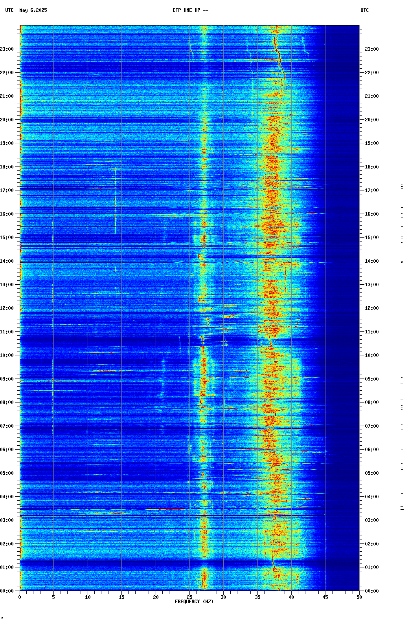Image resolution: width=419 pixels, height=622 pixels.
Task: Select 11:00 on the right-hand time axis
Action: tap(372, 332)
